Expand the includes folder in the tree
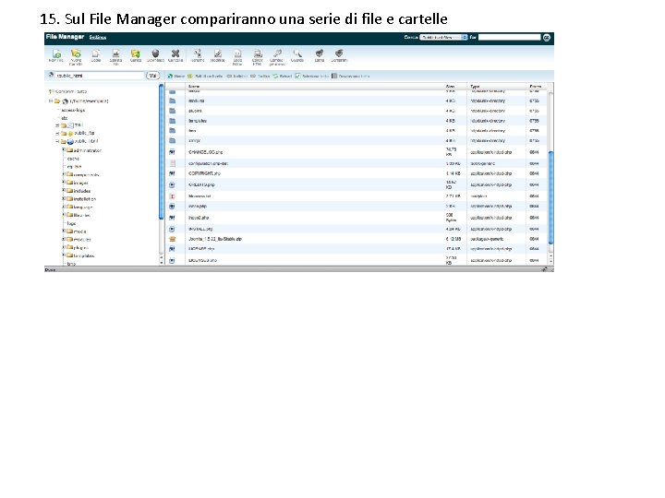Screen dimensions: 665x498 click(64, 190)
